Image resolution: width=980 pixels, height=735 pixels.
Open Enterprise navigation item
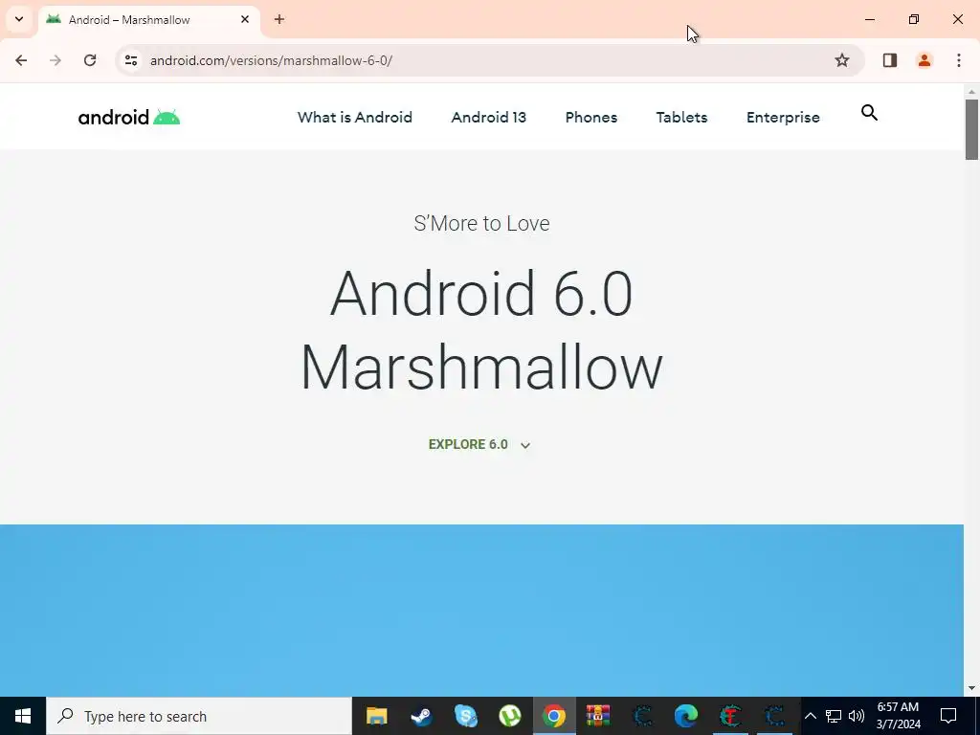pos(783,117)
